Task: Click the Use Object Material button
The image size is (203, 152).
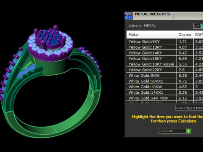Action: [x=189, y=108]
